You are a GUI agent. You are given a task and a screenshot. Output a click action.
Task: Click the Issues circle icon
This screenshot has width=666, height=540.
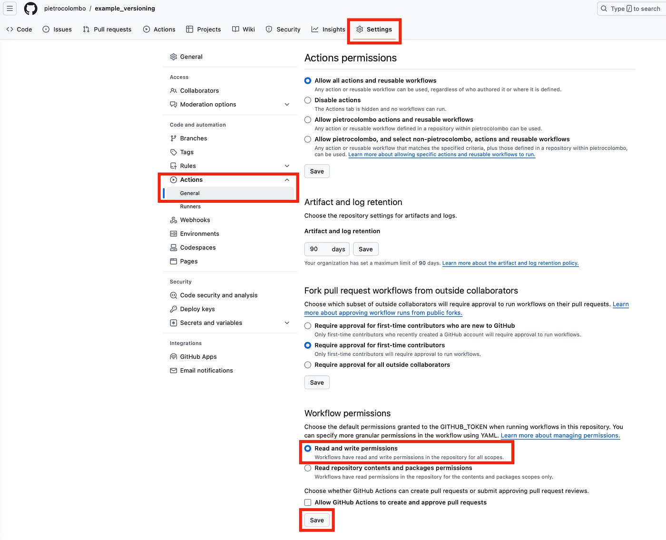tap(46, 29)
